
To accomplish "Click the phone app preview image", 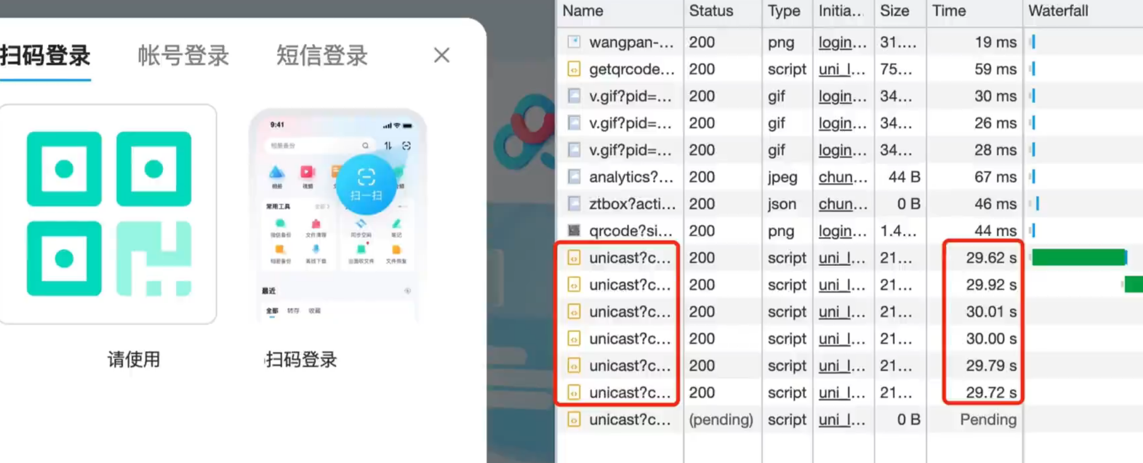I will click(338, 215).
